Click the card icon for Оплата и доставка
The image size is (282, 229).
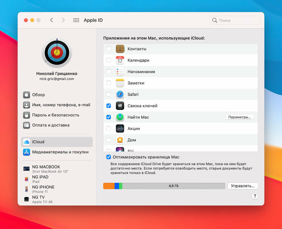(x=26, y=125)
